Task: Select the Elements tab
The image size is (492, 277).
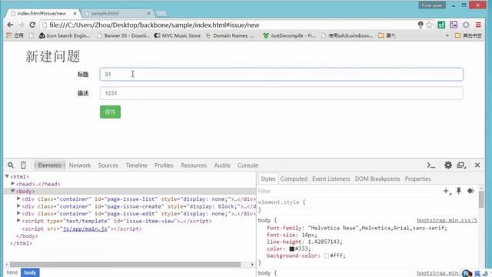Action: coord(49,165)
